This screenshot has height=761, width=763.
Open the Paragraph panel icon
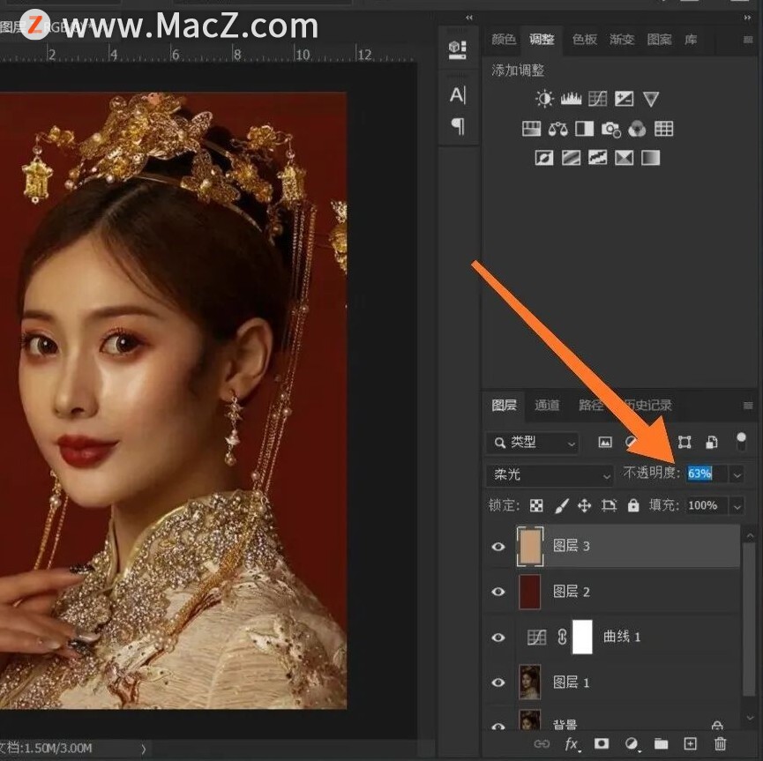click(x=458, y=125)
